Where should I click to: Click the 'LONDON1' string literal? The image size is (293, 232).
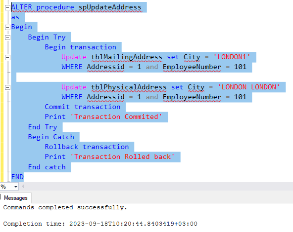[x=232, y=57]
